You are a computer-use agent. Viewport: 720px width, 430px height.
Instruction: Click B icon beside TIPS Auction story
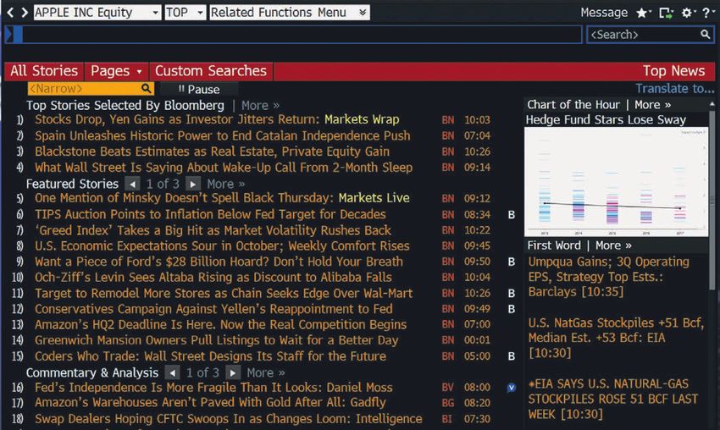coord(511,215)
